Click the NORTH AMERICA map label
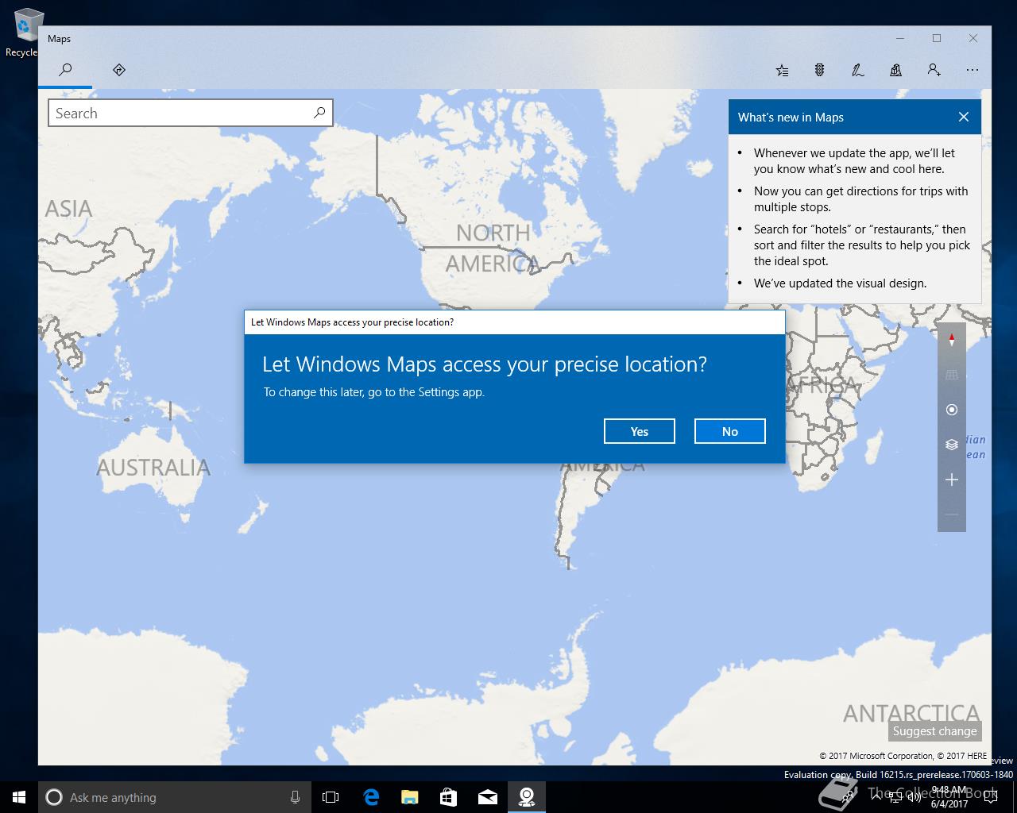The height and width of the screenshot is (813, 1017). 493,248
